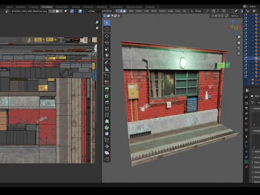Select the Shear tool
Image resolution: width=260 pixels, height=195 pixels.
[107, 153]
